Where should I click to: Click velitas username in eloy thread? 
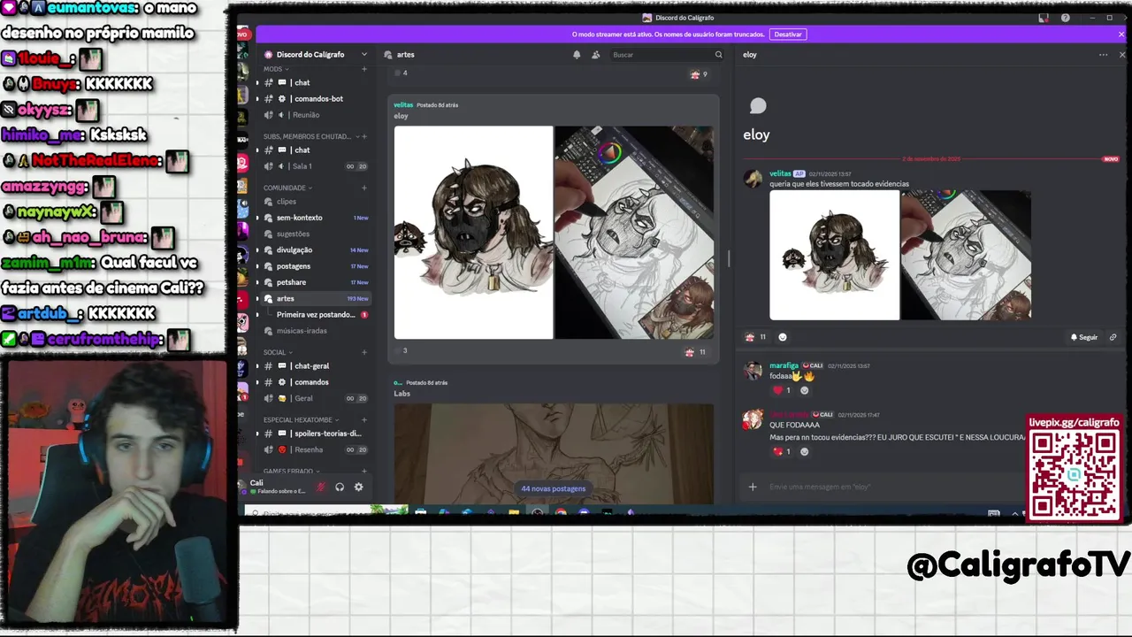tap(780, 173)
